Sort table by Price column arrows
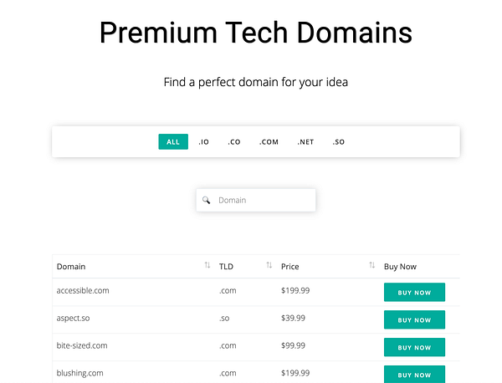Image resolution: width=502 pixels, height=383 pixels. [x=371, y=266]
